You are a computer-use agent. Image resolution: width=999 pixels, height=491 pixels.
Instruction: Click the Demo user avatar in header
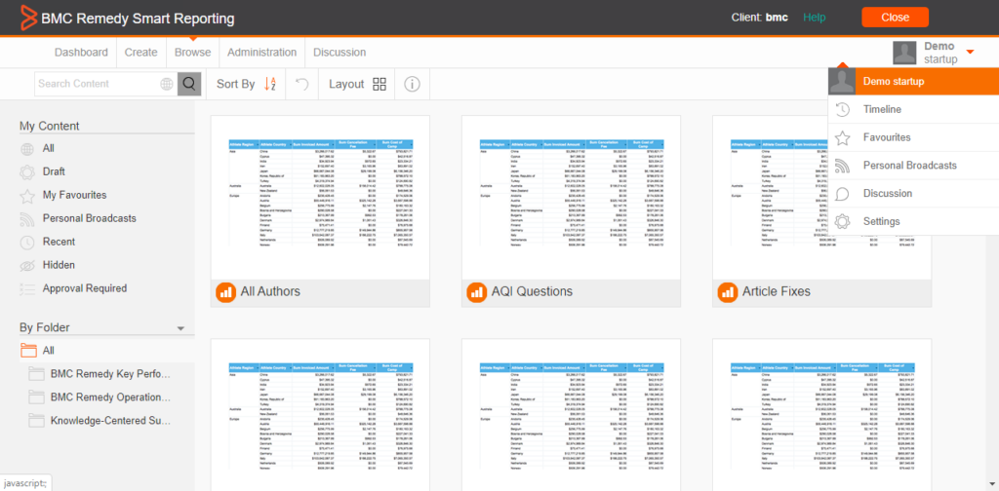[x=904, y=53]
